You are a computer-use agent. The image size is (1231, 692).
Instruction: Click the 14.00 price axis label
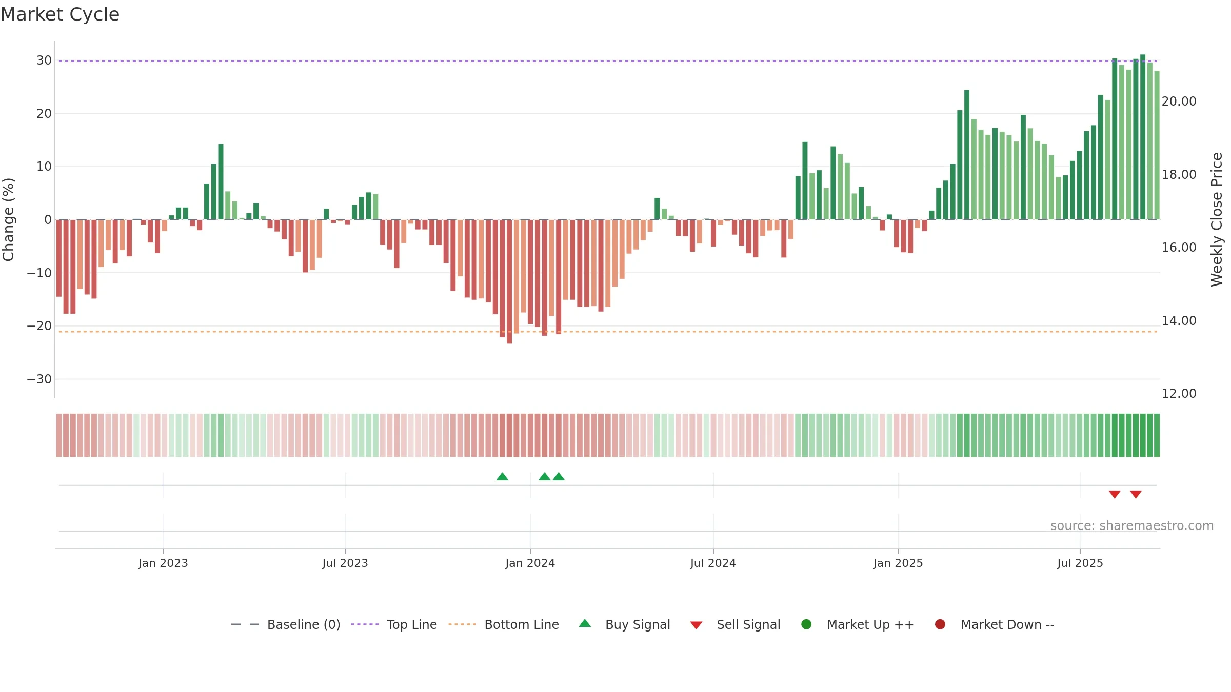1179,321
